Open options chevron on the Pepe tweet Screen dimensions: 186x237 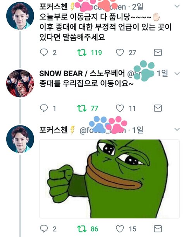177,129
